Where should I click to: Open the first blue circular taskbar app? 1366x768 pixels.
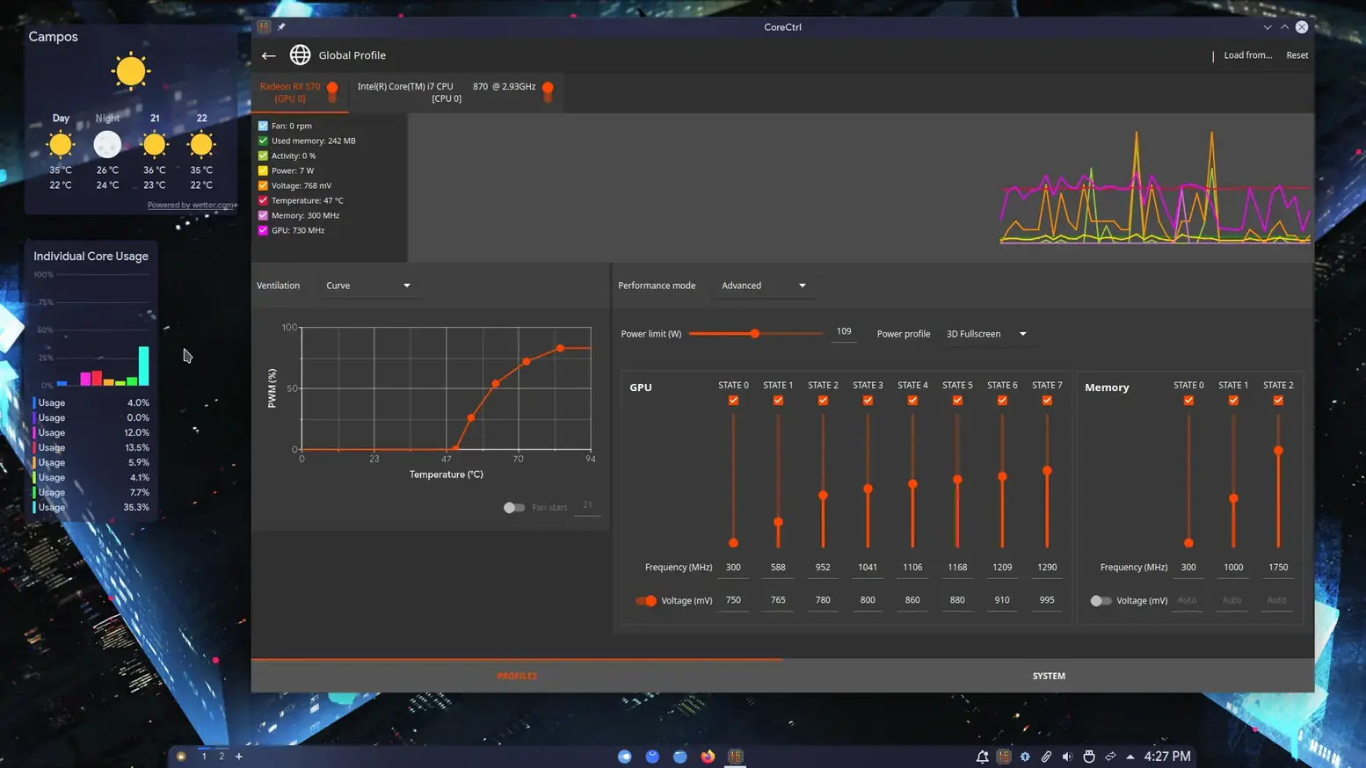[625, 756]
